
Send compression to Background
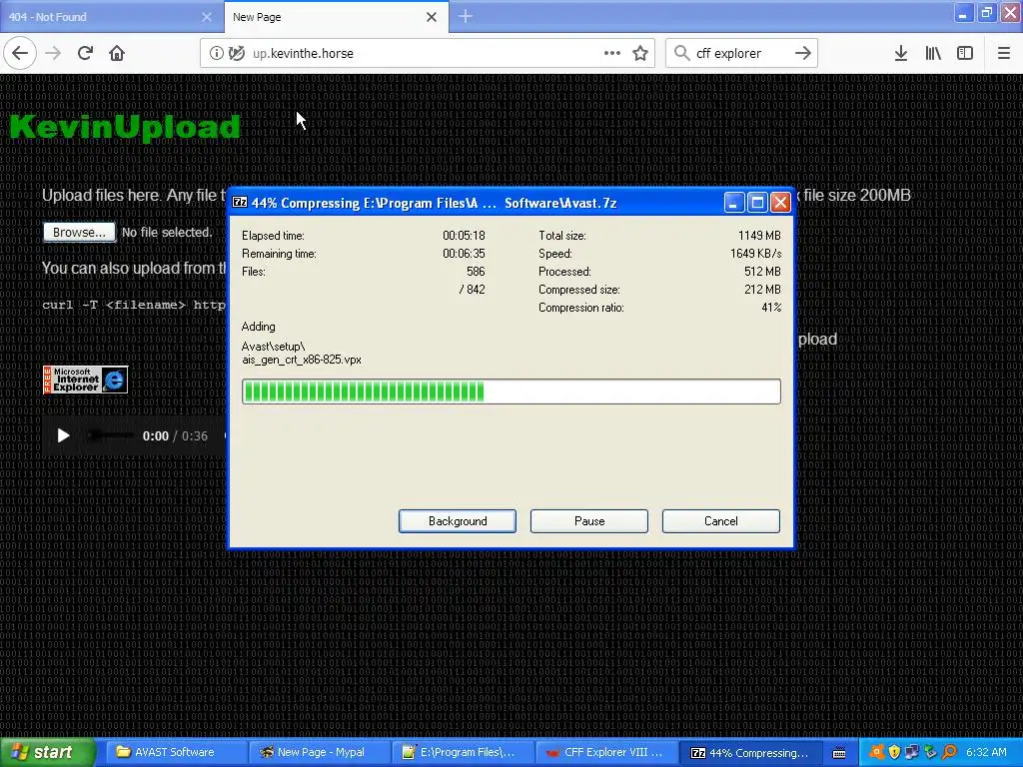coord(458,521)
